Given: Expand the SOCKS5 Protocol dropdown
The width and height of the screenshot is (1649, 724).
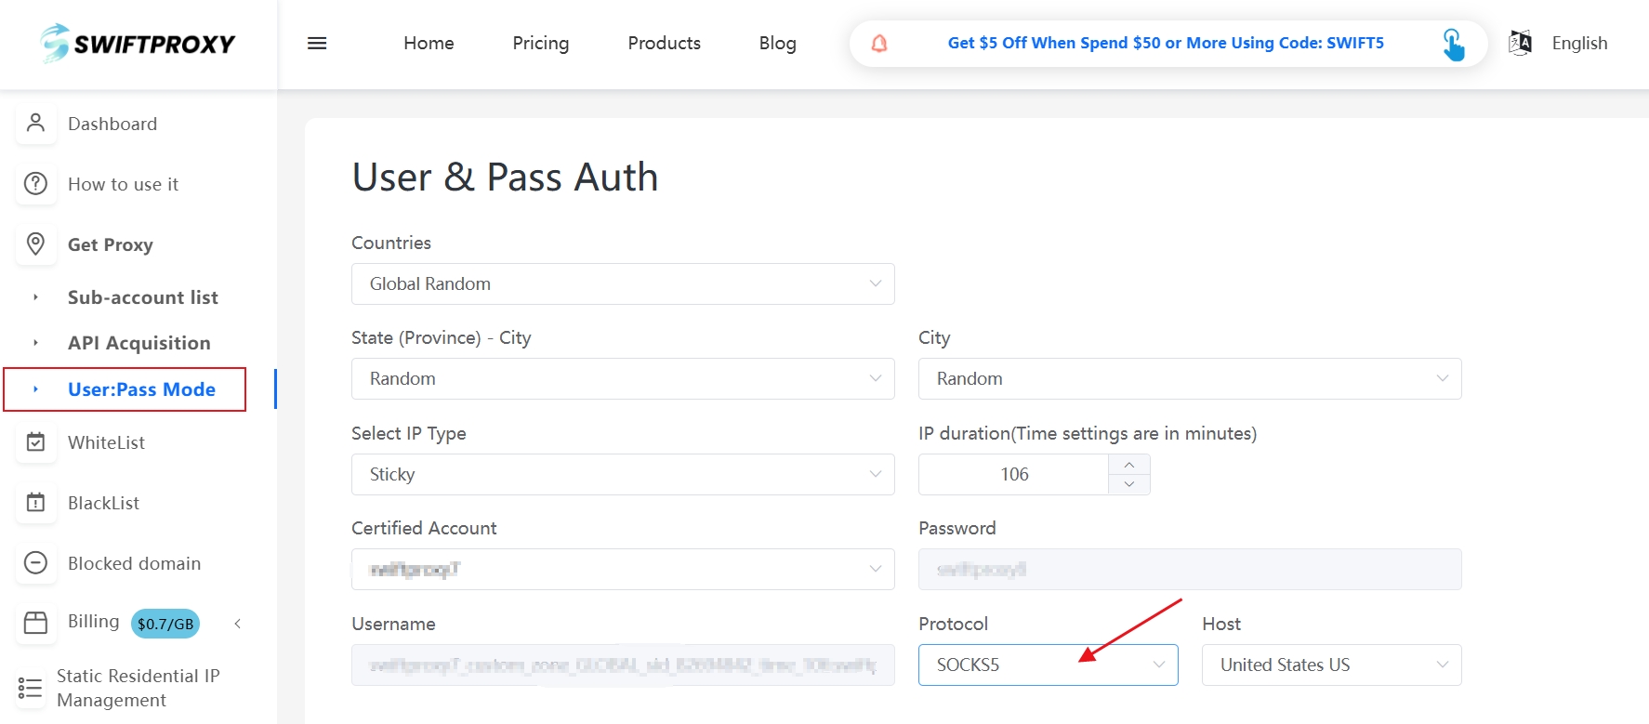Looking at the screenshot, I should 1048,665.
